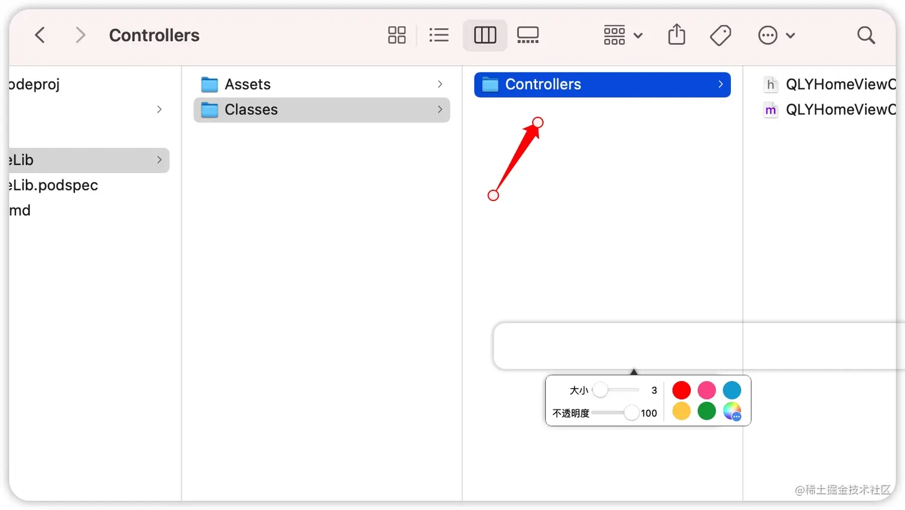
Task: Go forward with the right chevron button
Action: point(80,35)
